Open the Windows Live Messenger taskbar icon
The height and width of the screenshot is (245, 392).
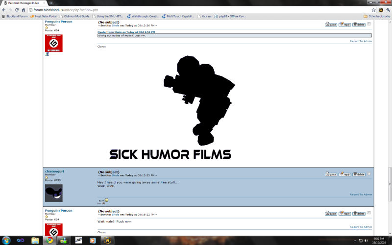pyautogui.click(x=64, y=241)
